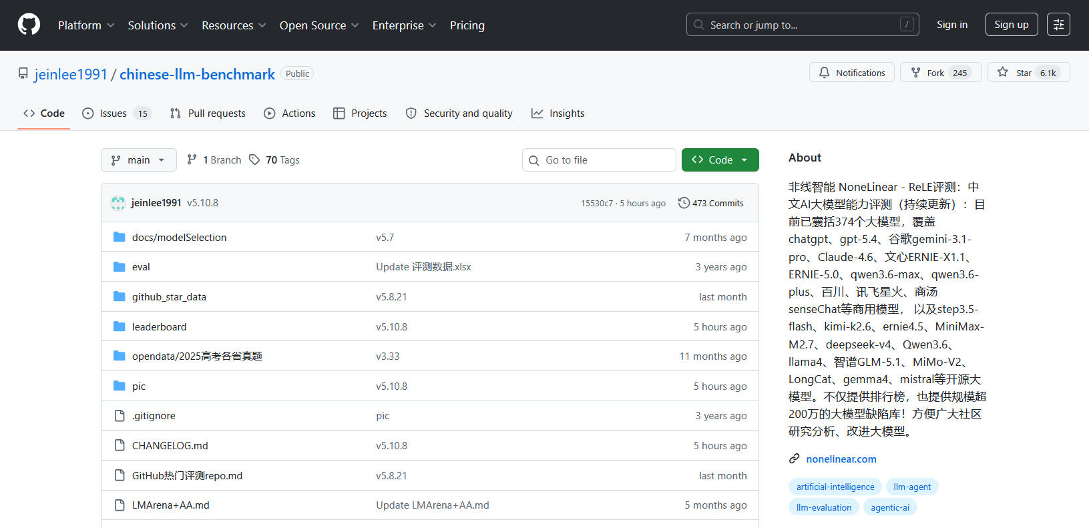This screenshot has height=528, width=1089.
Task: Expand the Platform menu
Action: [86, 25]
